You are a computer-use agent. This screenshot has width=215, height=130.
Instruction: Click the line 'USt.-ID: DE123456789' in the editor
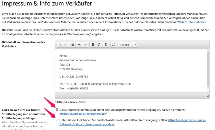(x=74, y=77)
